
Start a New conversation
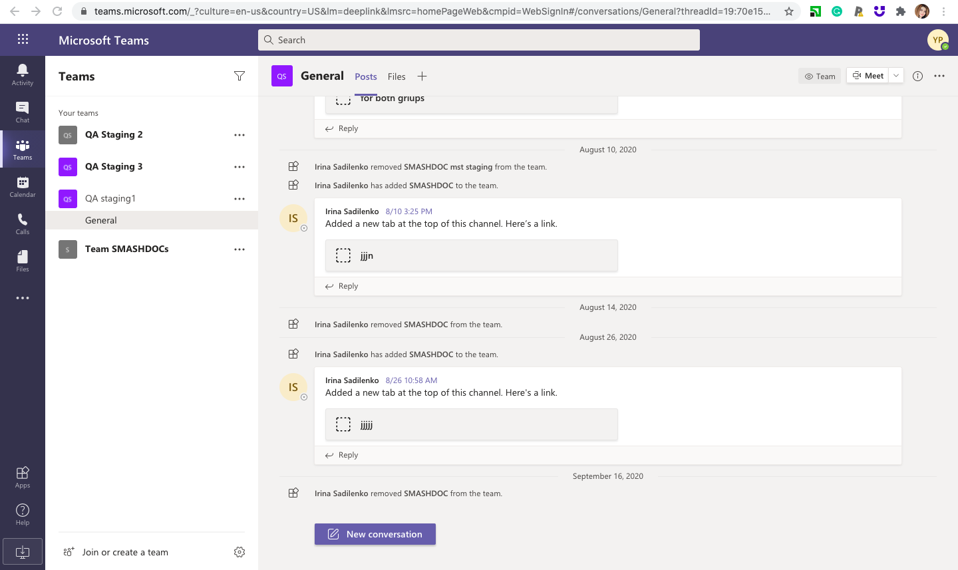pos(375,534)
